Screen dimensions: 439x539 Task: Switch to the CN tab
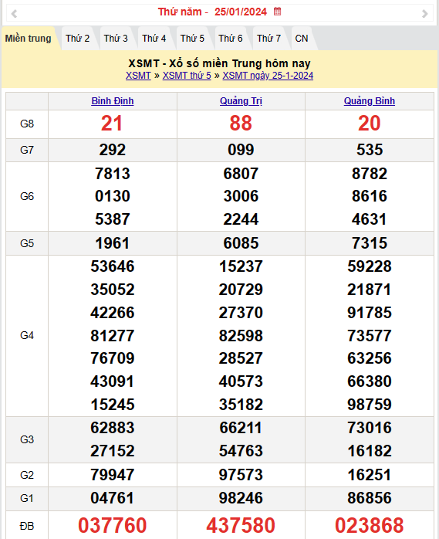click(x=302, y=38)
